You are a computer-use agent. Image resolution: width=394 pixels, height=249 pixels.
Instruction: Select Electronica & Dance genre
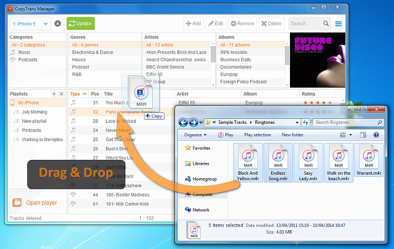[x=105, y=52]
